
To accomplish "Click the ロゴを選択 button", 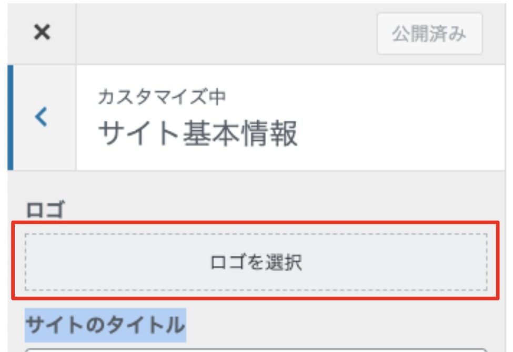I will (256, 262).
